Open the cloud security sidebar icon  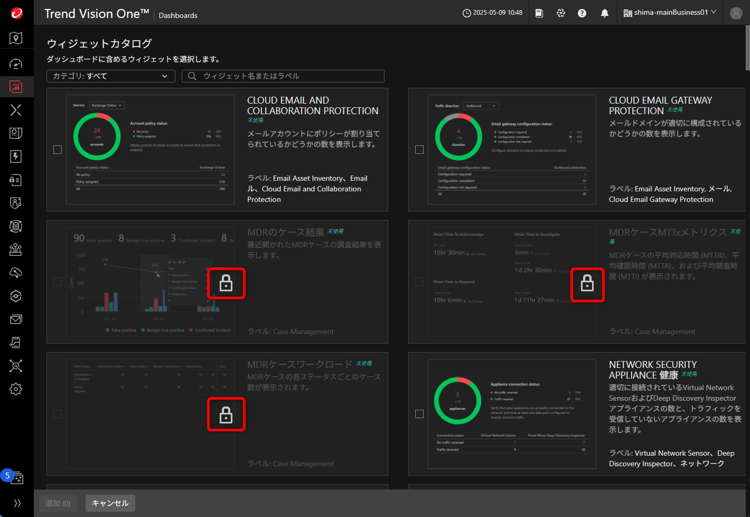[16, 273]
